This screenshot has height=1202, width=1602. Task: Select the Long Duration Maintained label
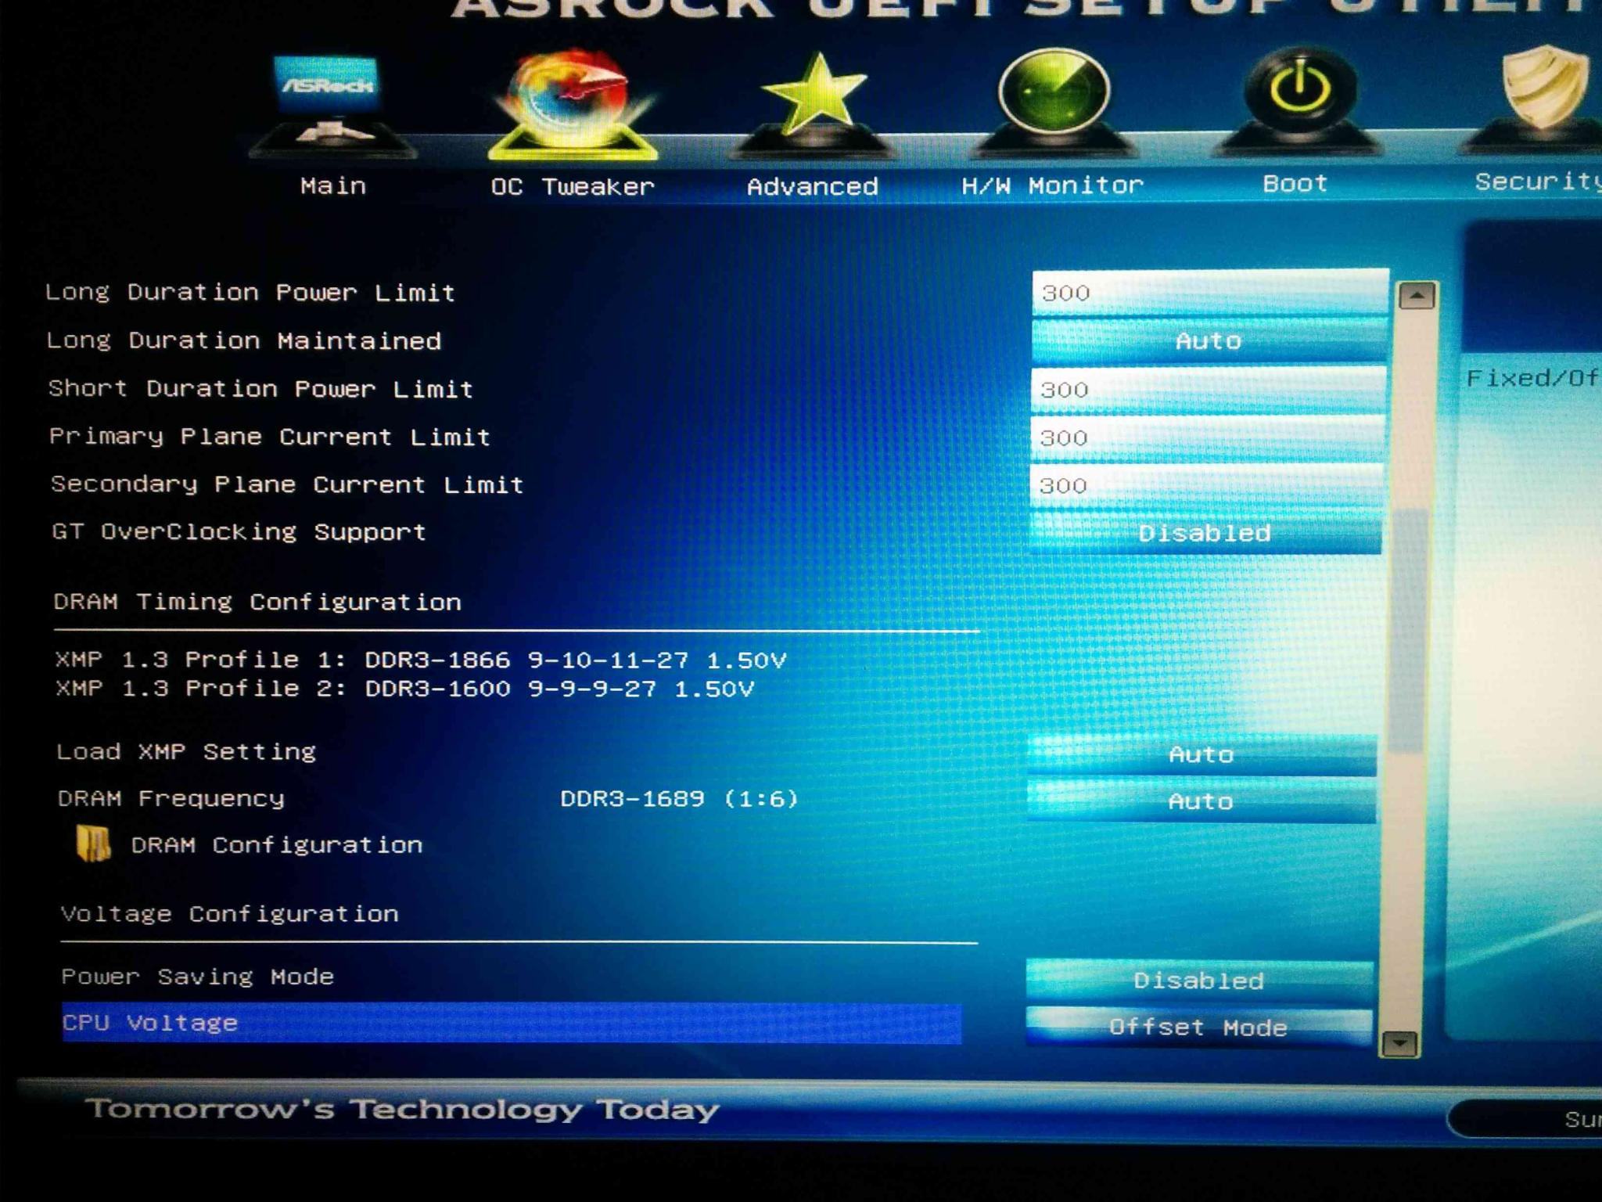[244, 340]
